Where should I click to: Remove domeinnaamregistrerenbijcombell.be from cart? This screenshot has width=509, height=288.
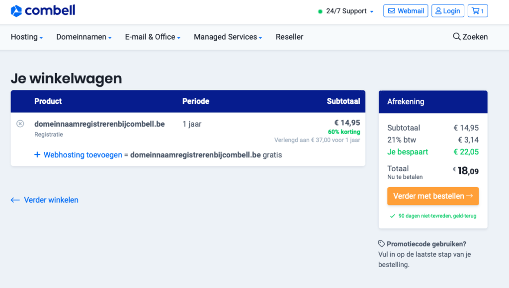[20, 124]
